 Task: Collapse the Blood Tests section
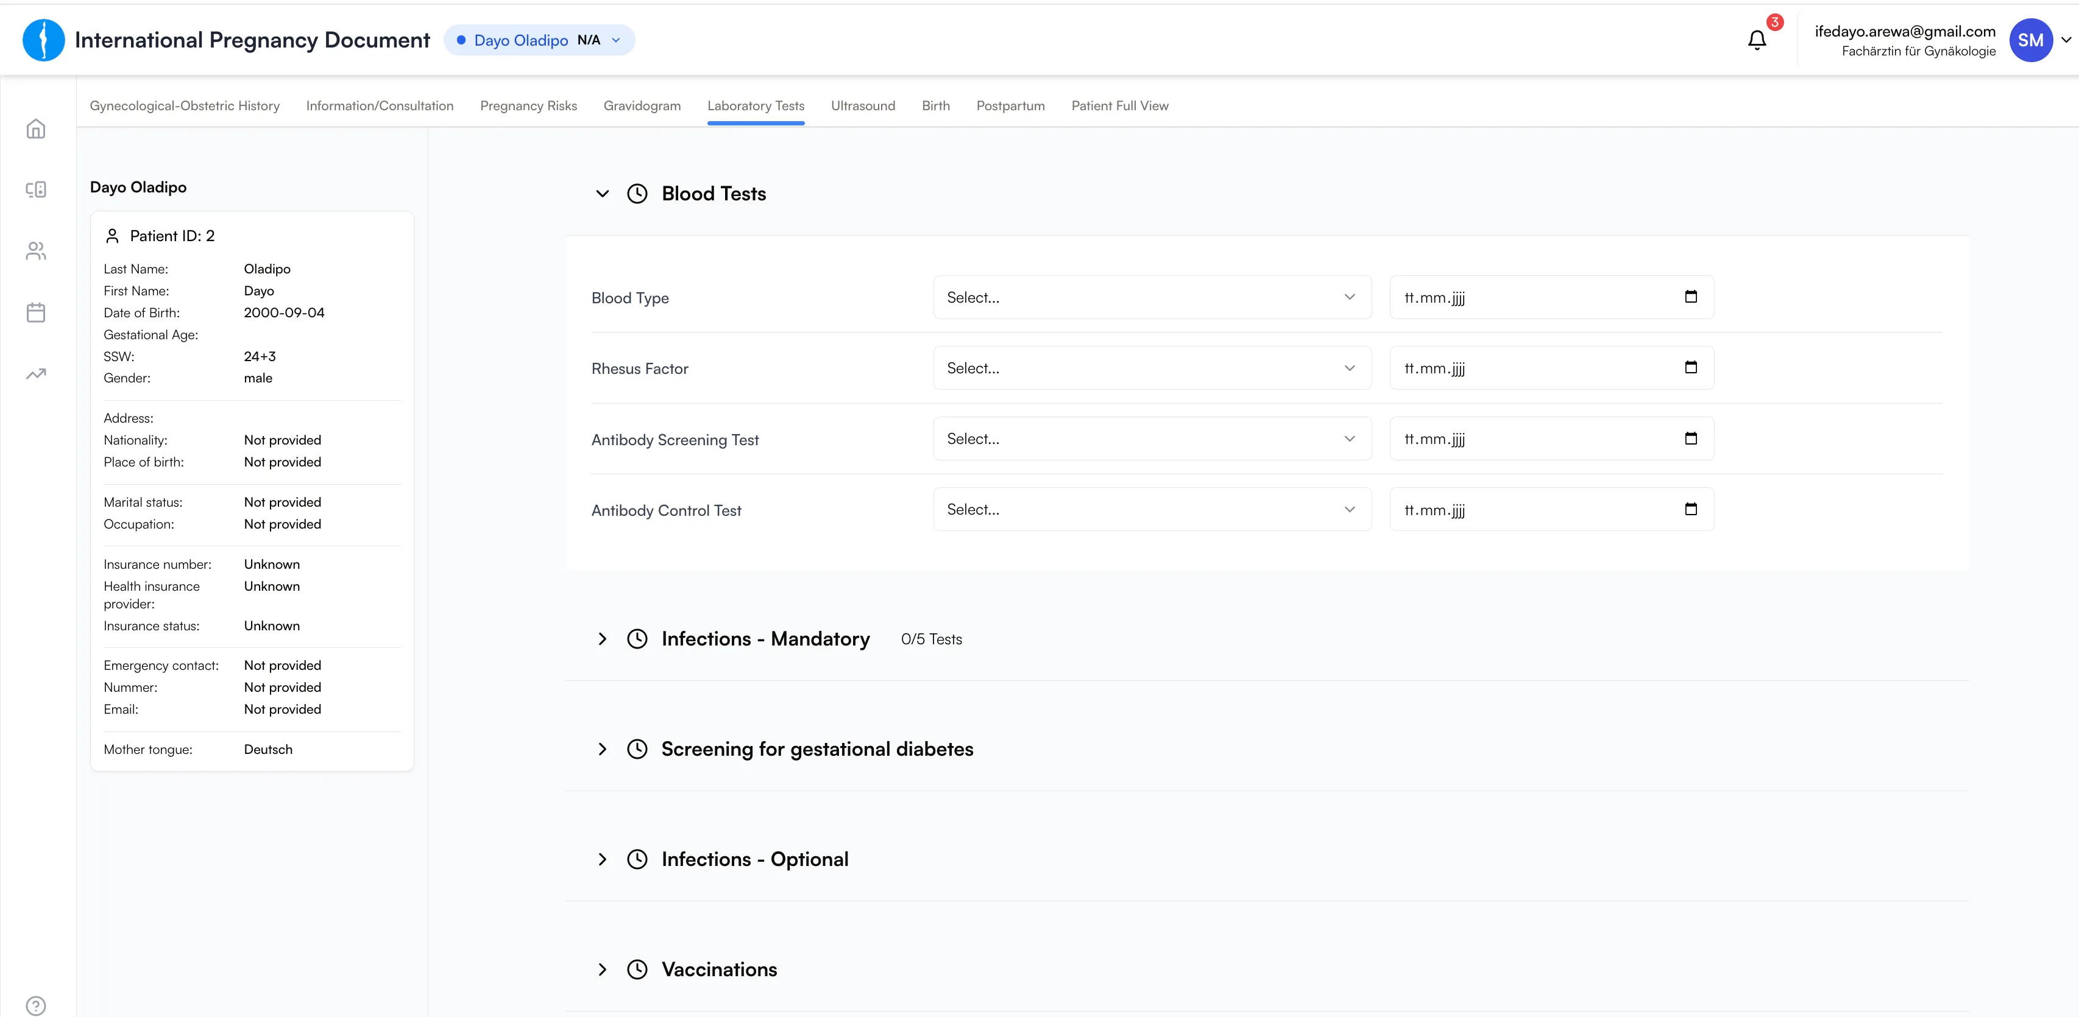click(602, 194)
